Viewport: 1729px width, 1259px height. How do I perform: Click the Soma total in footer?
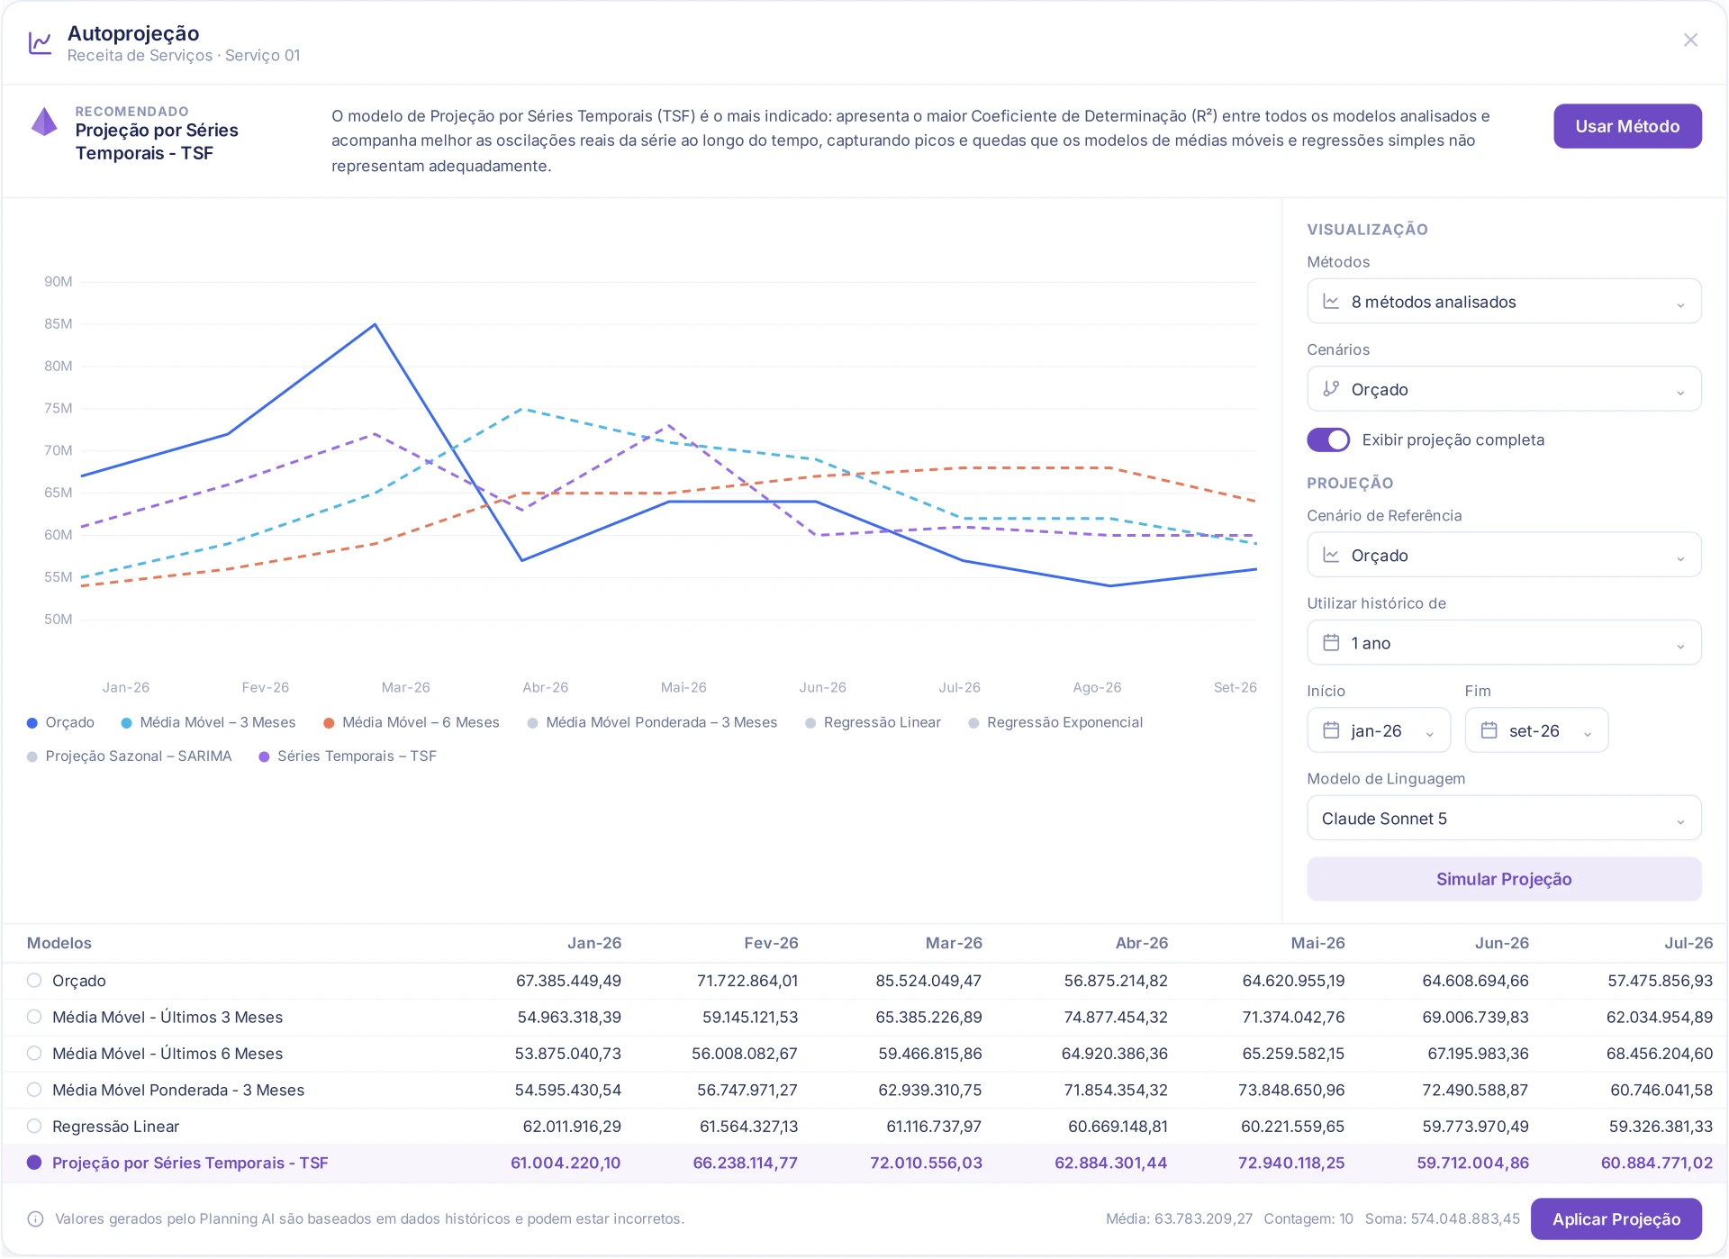[x=1443, y=1219]
